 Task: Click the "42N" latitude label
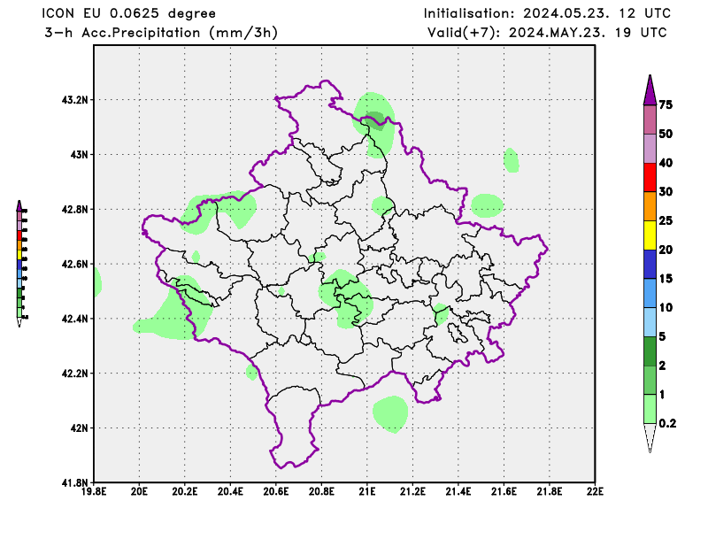80,428
